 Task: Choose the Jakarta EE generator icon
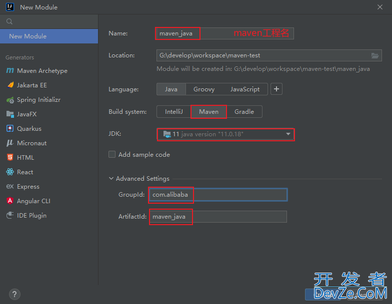coord(10,85)
